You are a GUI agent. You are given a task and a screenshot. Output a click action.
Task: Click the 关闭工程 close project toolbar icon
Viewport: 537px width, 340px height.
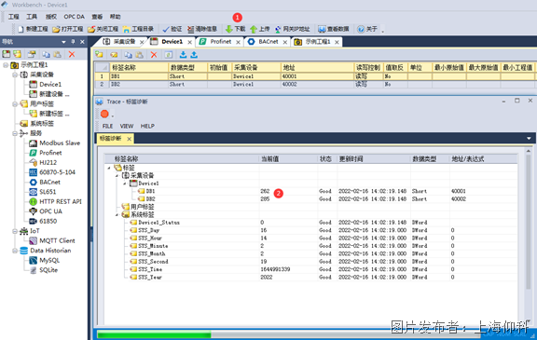tap(91, 29)
